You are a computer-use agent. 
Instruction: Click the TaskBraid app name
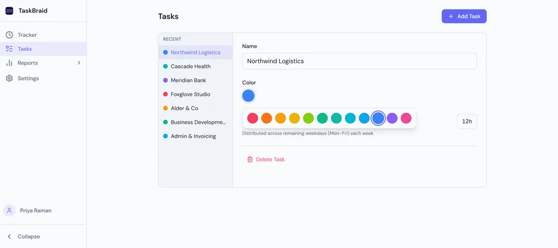33,11
